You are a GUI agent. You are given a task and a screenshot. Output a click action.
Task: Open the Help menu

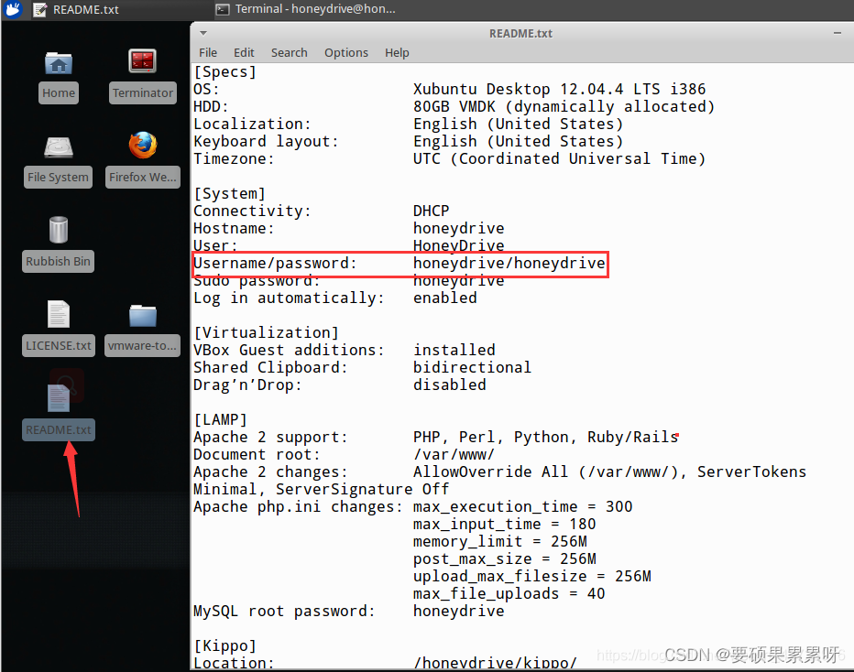[x=397, y=53]
